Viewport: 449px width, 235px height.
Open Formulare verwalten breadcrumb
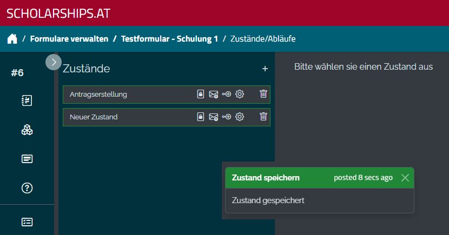click(69, 39)
